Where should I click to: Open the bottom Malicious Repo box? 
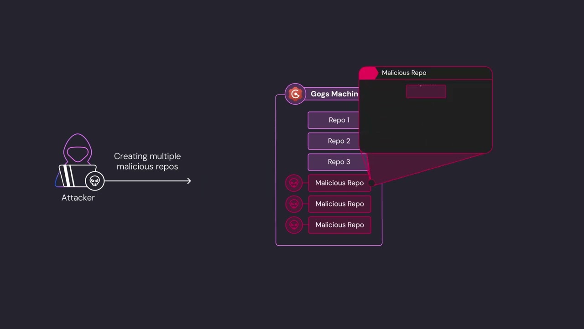tap(339, 225)
